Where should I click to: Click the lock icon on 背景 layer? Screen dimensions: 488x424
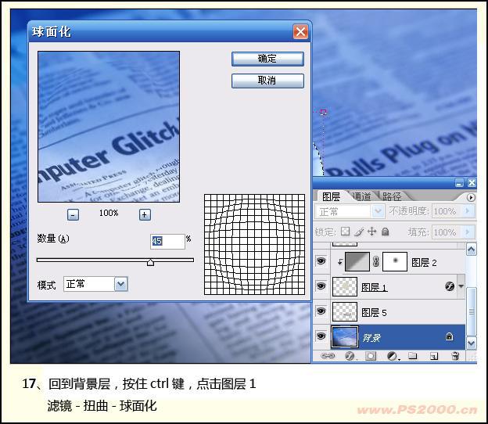[x=450, y=336]
